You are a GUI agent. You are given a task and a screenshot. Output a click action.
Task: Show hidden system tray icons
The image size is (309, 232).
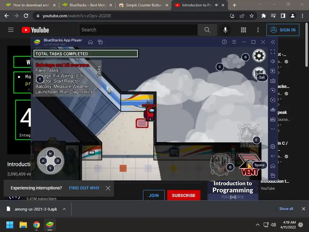[258, 225]
